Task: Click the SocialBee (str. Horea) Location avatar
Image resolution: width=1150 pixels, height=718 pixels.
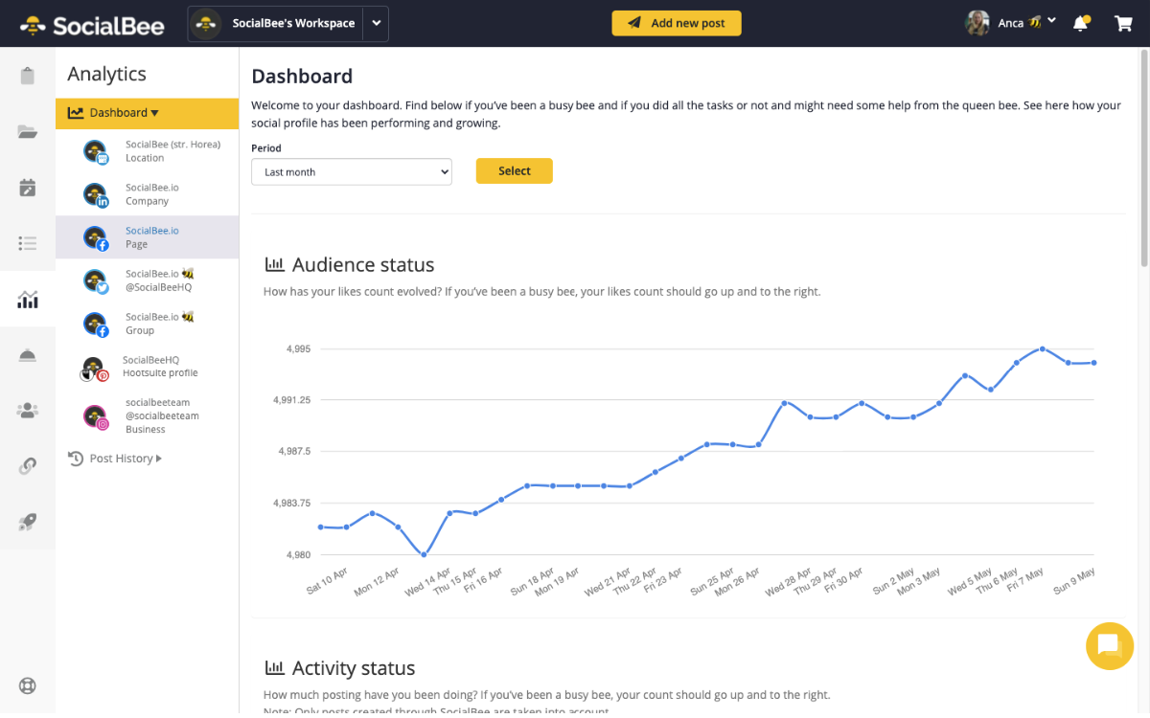Action: (x=96, y=152)
